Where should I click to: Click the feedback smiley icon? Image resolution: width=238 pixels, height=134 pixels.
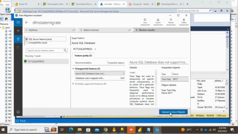pyautogui.click(x=18, y=112)
